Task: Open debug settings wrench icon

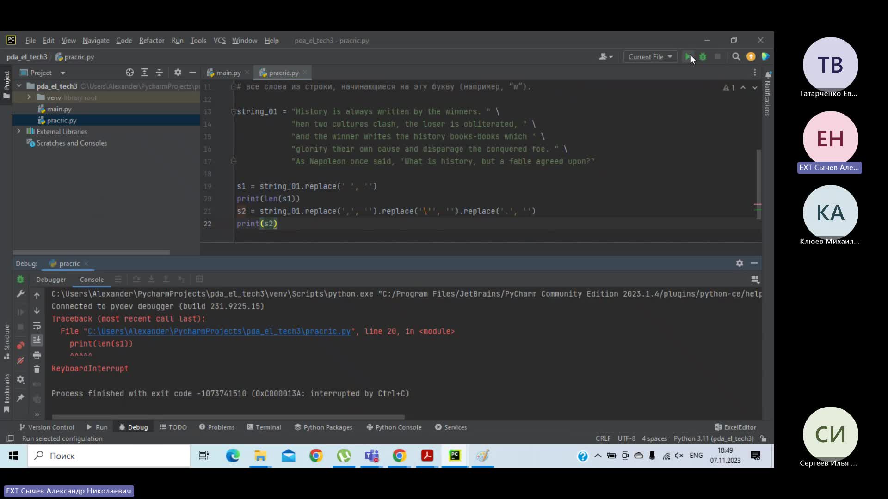Action: [20, 294]
